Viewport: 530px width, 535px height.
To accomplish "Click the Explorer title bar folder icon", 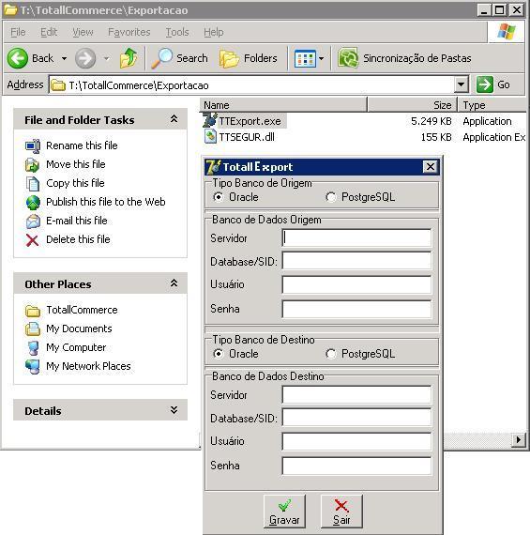I will [10, 9].
